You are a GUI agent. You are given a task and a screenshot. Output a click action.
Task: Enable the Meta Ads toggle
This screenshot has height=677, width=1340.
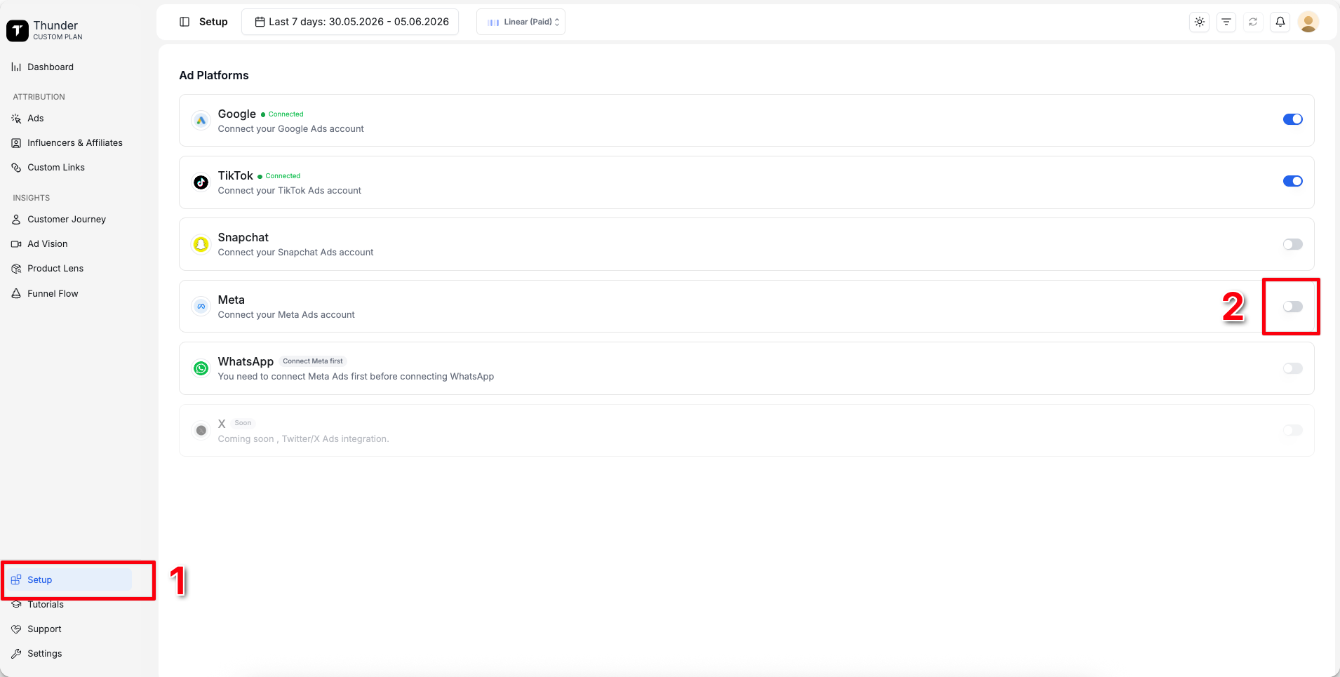1293,307
